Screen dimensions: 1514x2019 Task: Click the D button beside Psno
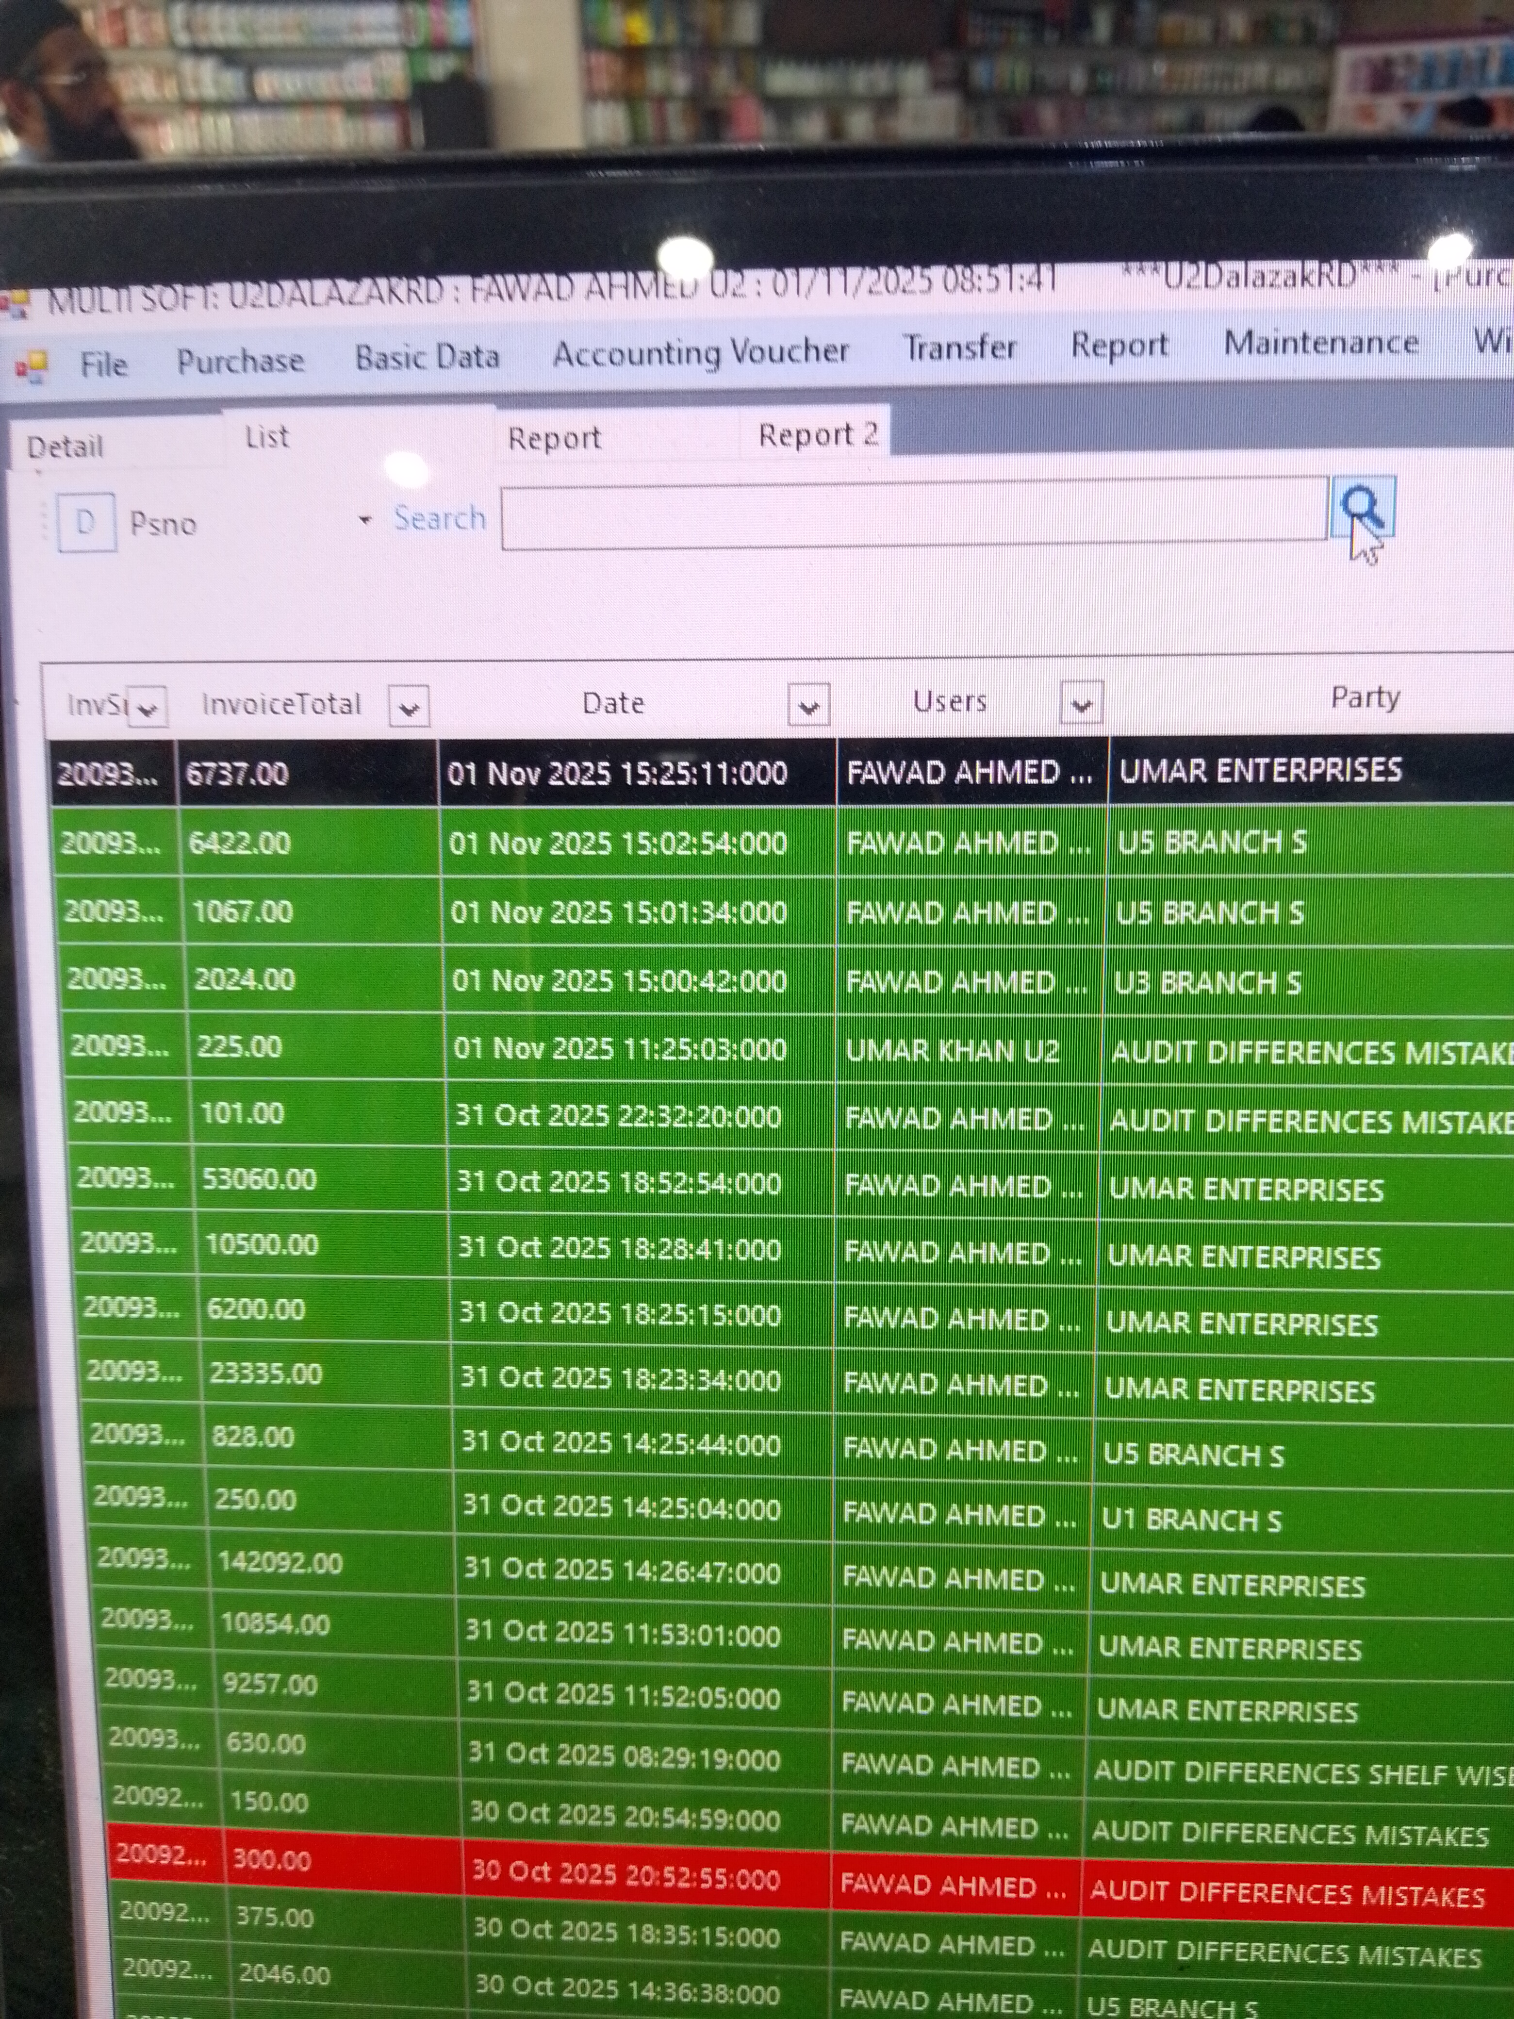tap(86, 522)
